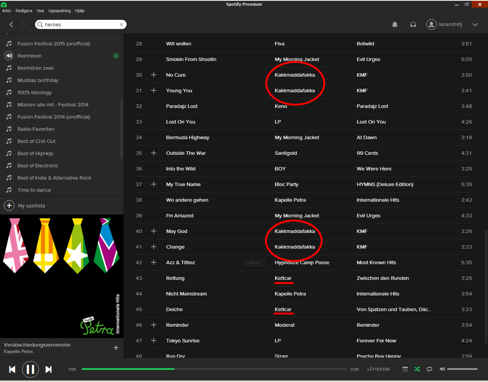Toggle repeat mode
The width and height of the screenshot is (488, 382).
[429, 369]
